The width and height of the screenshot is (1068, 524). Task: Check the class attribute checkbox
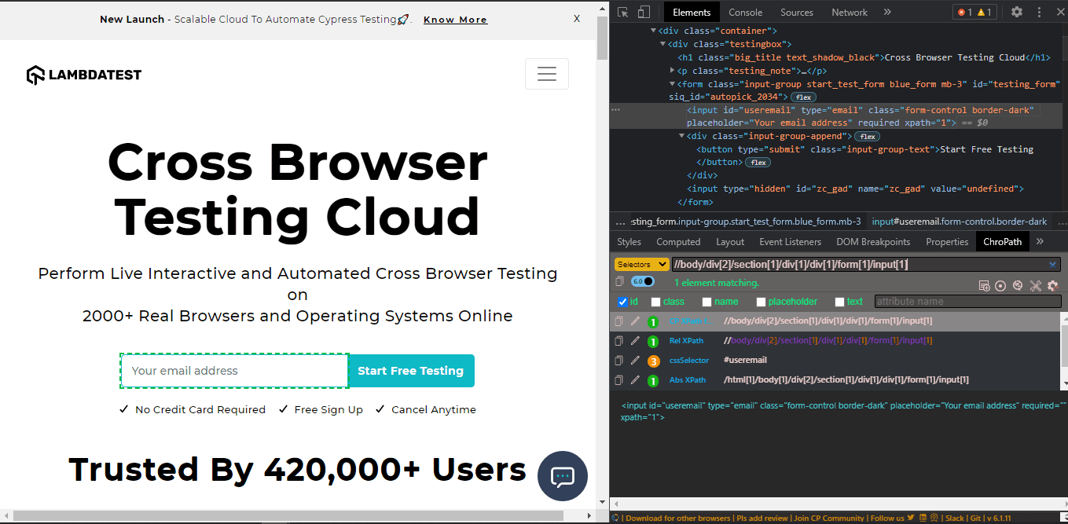tap(656, 302)
